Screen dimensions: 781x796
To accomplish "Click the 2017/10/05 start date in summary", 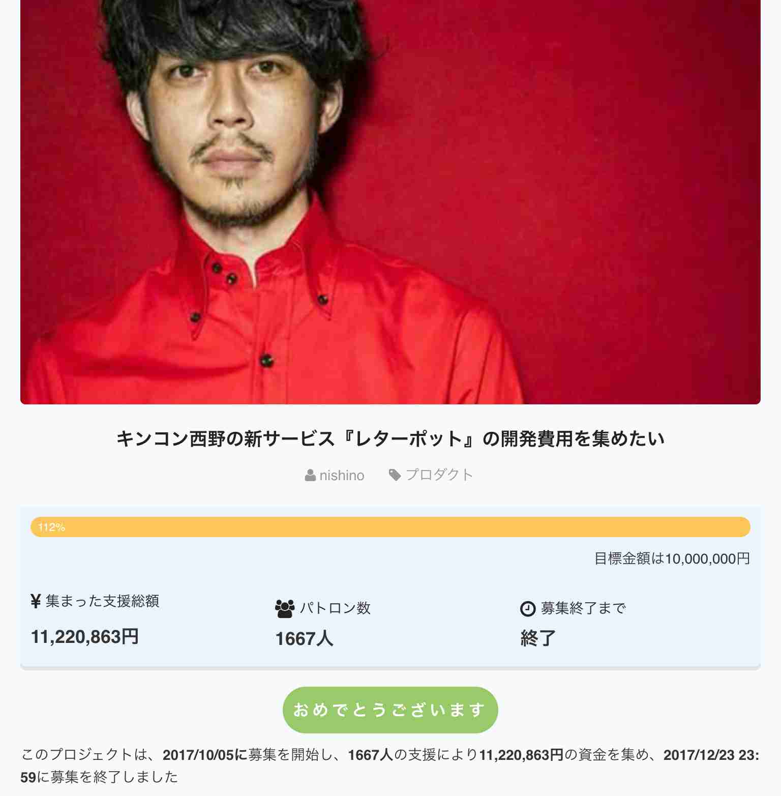I will point(198,755).
